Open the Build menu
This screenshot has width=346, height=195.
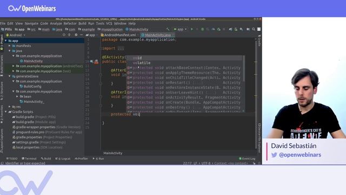82,23
